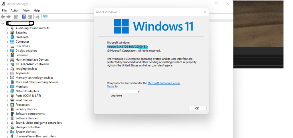Expand the Computer category

[x=7, y=42]
